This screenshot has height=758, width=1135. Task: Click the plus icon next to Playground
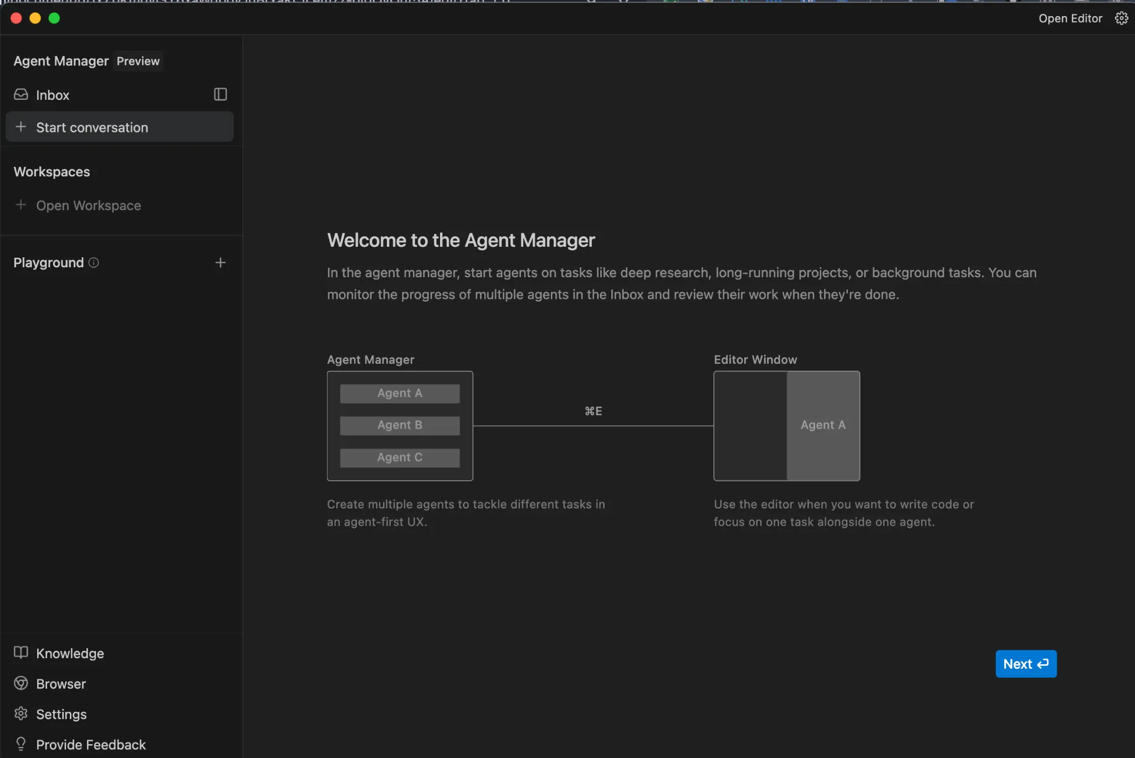click(x=220, y=262)
